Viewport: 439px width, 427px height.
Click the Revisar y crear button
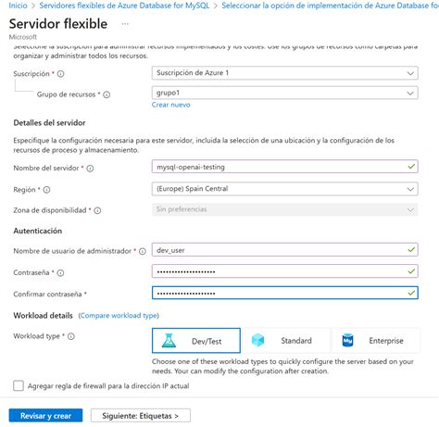45,416
